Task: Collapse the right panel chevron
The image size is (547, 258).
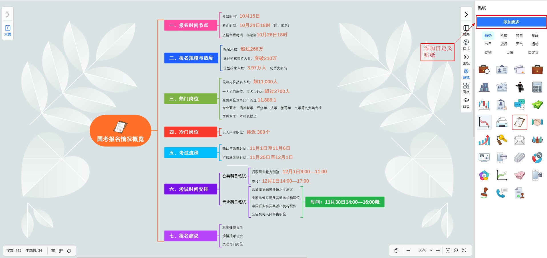Action: point(466,15)
